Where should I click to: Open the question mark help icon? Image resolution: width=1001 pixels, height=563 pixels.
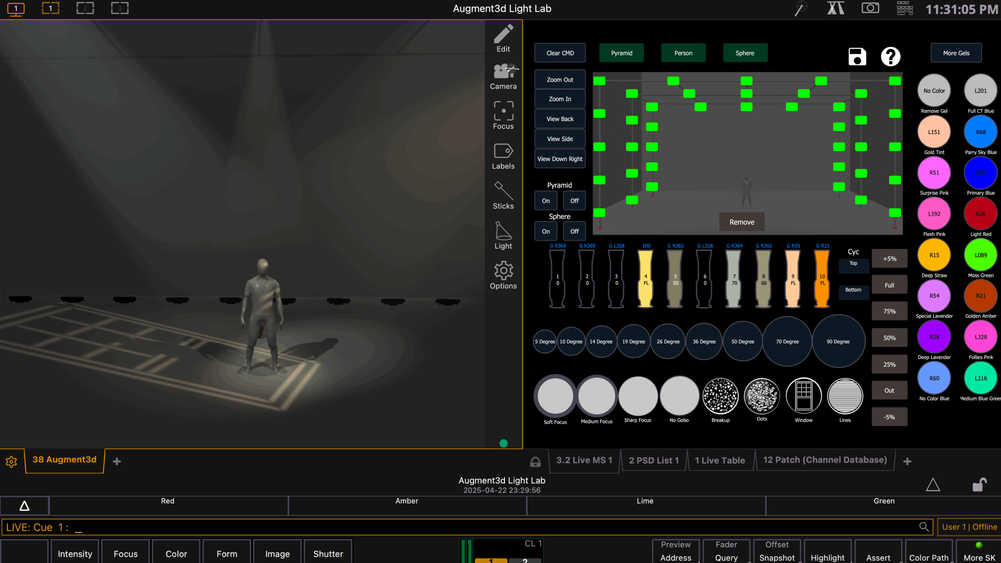[x=890, y=57]
